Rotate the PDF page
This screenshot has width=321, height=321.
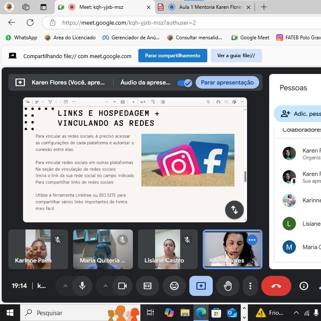click(x=153, y=102)
